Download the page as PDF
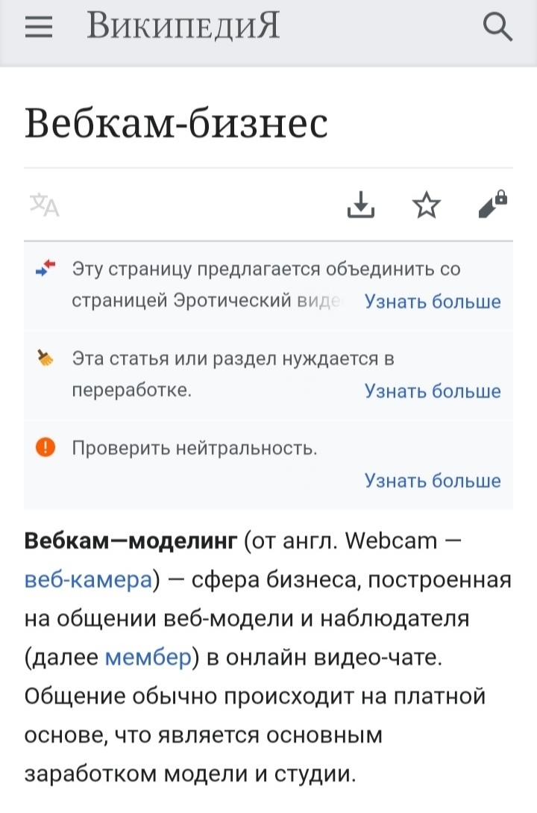537x813 pixels. [361, 204]
